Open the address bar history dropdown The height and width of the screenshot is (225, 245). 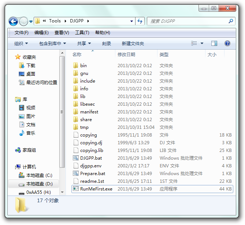click(x=132, y=21)
